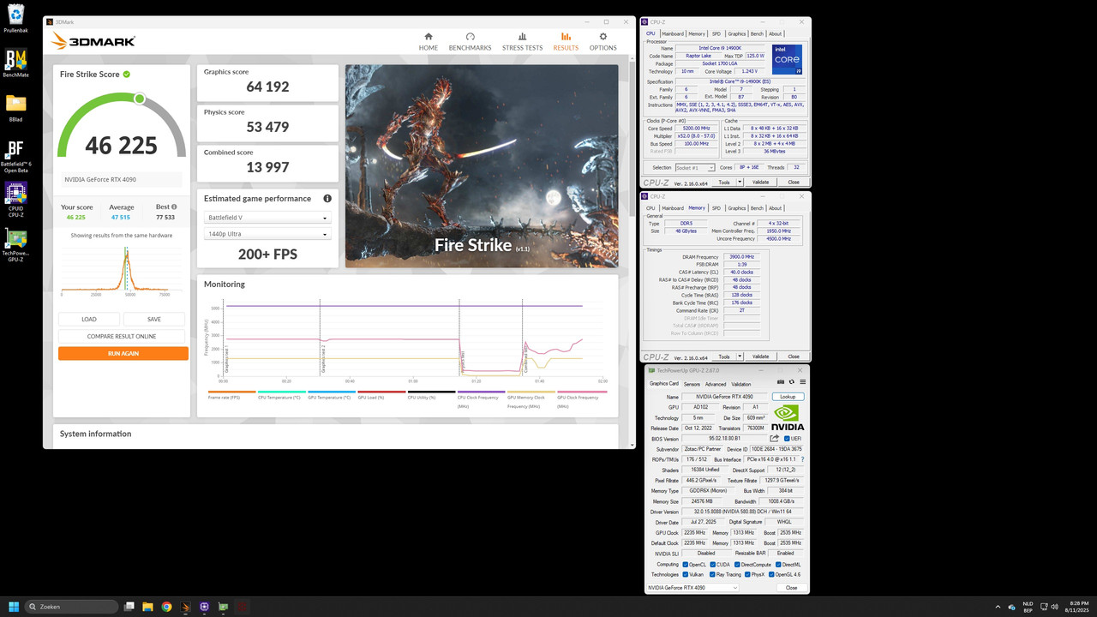Image resolution: width=1097 pixels, height=617 pixels.
Task: Open GPU-Z hamburger menu
Action: pos(802,382)
